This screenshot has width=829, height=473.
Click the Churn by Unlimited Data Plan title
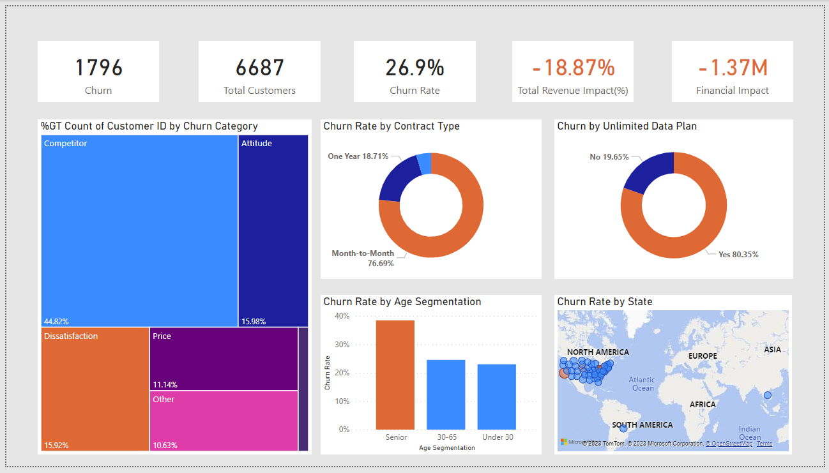(x=627, y=126)
